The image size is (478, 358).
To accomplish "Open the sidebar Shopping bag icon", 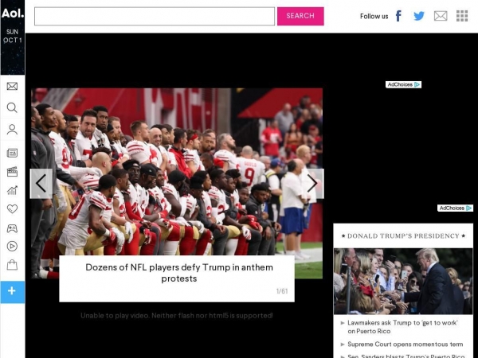I will [x=12, y=265].
